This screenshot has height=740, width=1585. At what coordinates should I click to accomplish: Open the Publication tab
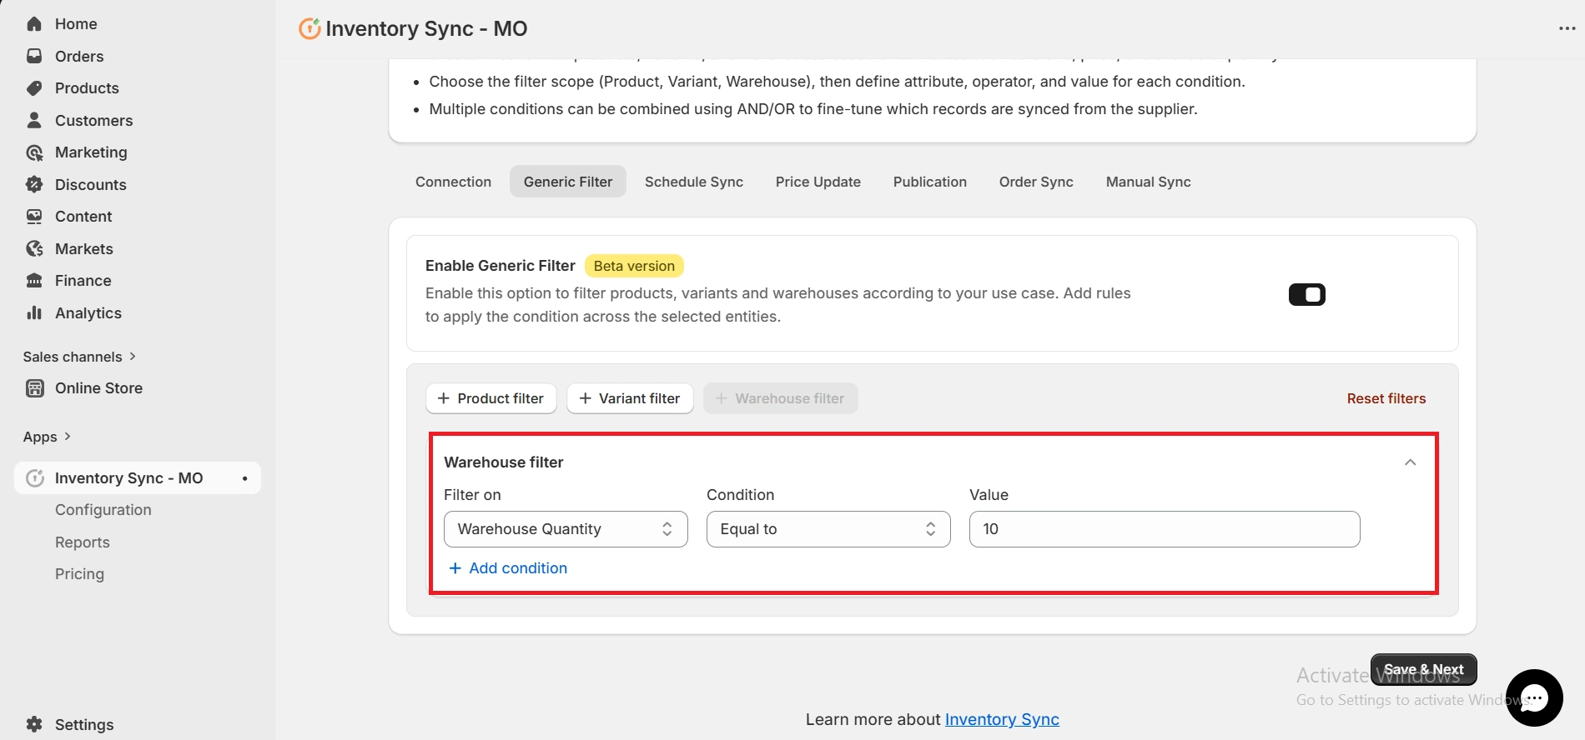(929, 182)
